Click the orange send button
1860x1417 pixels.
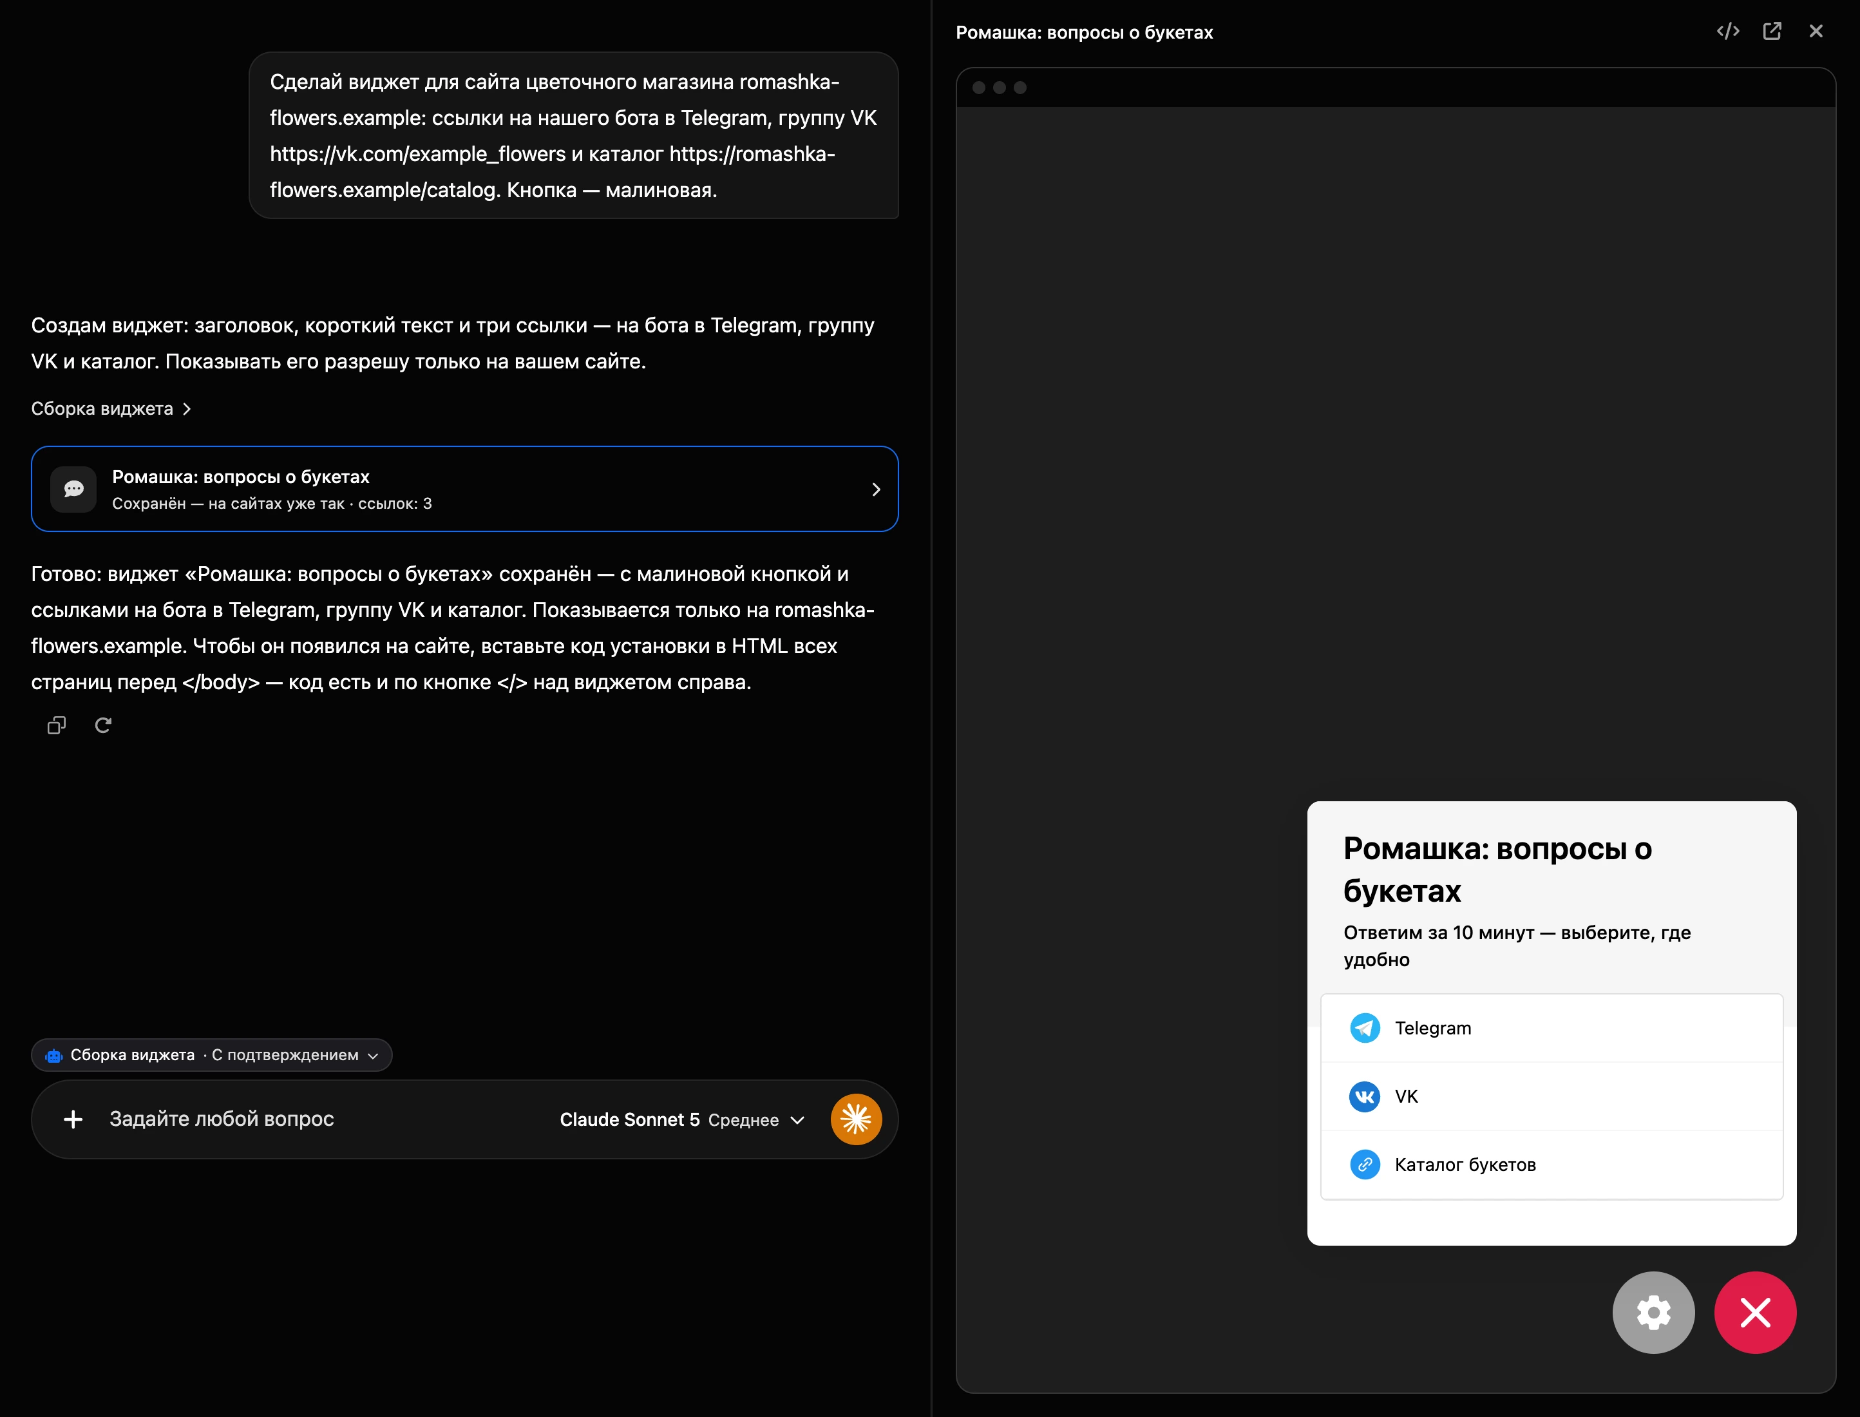(x=856, y=1119)
